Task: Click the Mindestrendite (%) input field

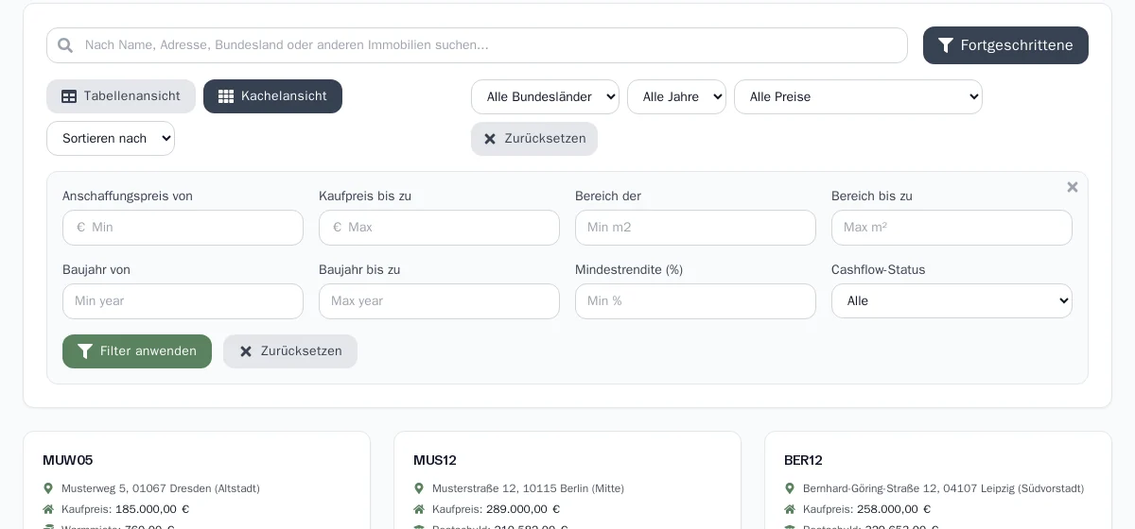Action: 695,301
